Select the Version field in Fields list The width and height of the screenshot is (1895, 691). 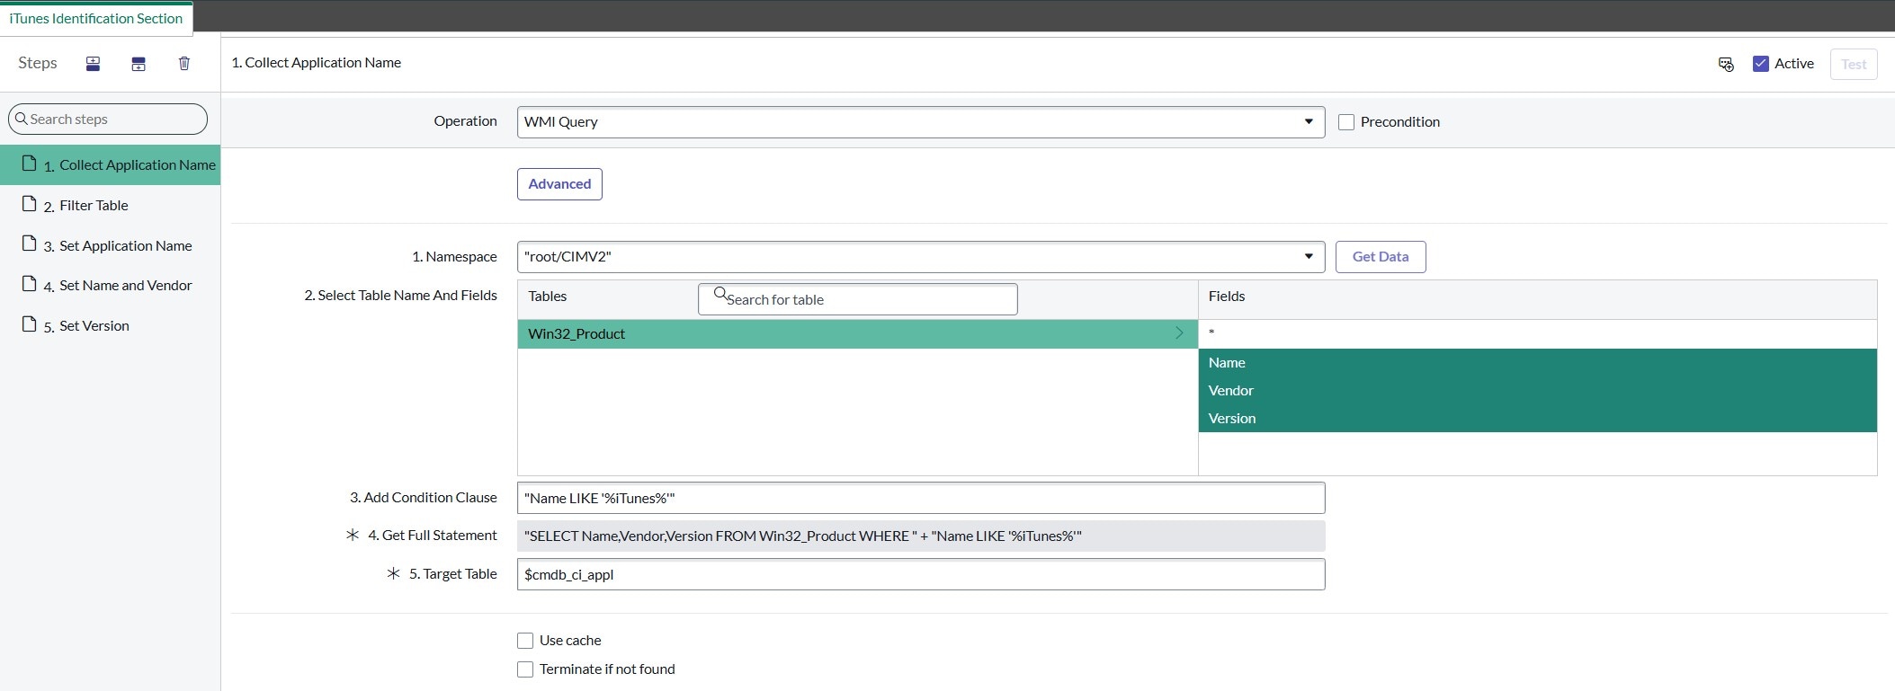[x=1537, y=419]
